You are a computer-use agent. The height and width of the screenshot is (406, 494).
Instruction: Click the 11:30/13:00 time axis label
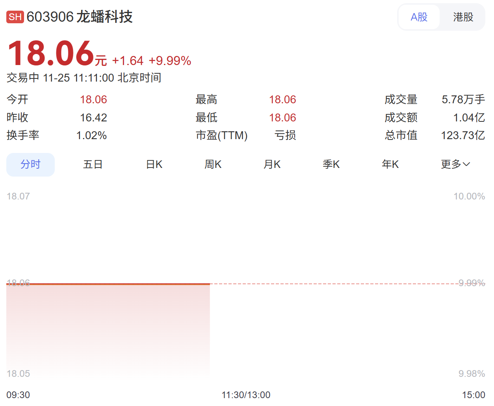(x=246, y=395)
